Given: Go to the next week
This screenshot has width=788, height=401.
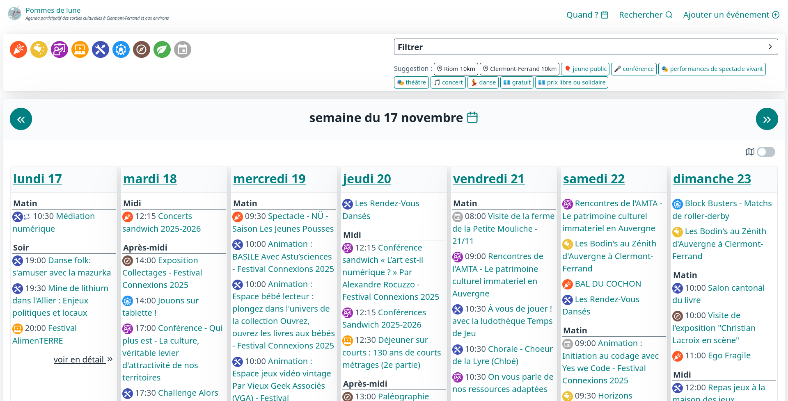Looking at the screenshot, I should (x=767, y=119).
